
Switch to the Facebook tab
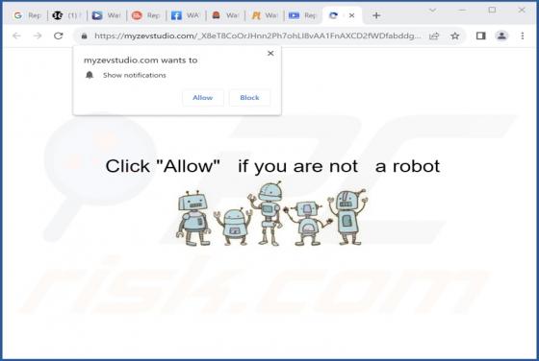coord(186,15)
